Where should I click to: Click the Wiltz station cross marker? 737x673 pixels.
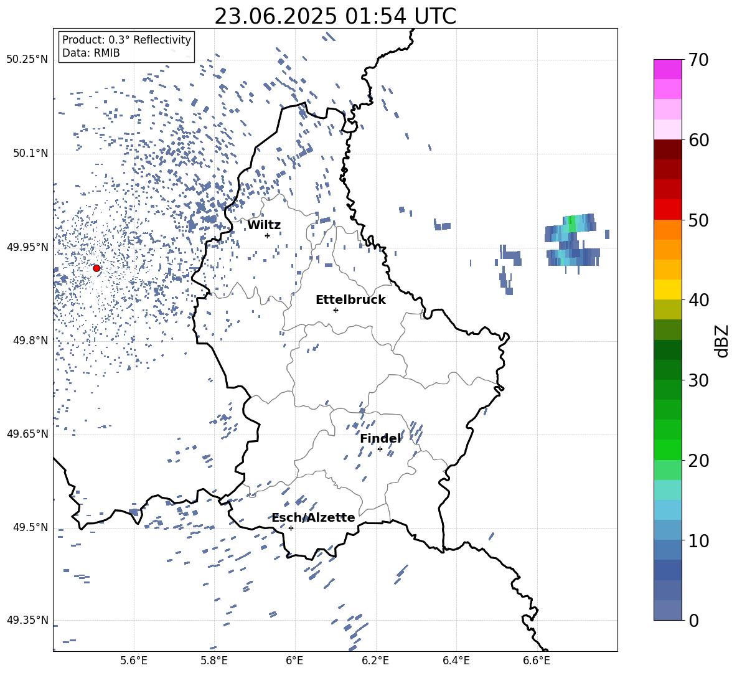(268, 235)
